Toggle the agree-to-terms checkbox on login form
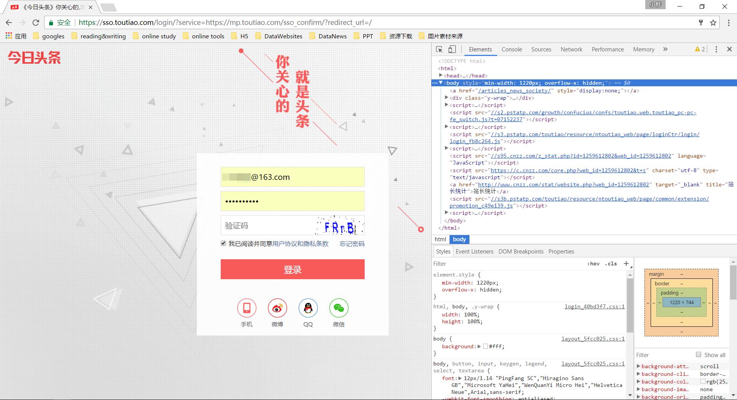Image resolution: width=737 pixels, height=400 pixels. pos(223,243)
